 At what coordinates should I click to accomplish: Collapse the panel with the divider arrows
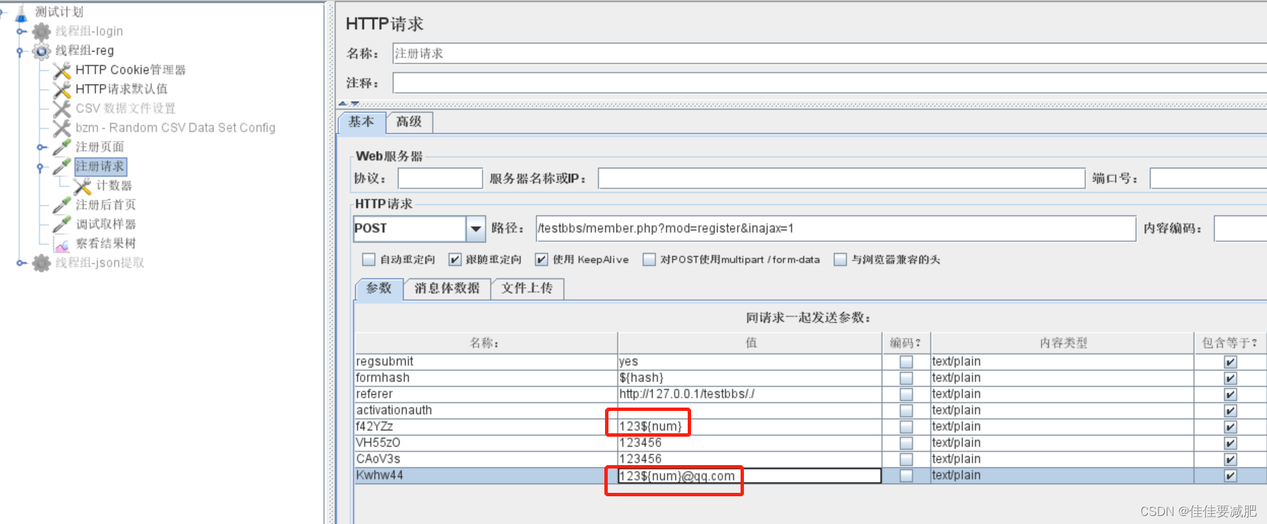coord(349,104)
